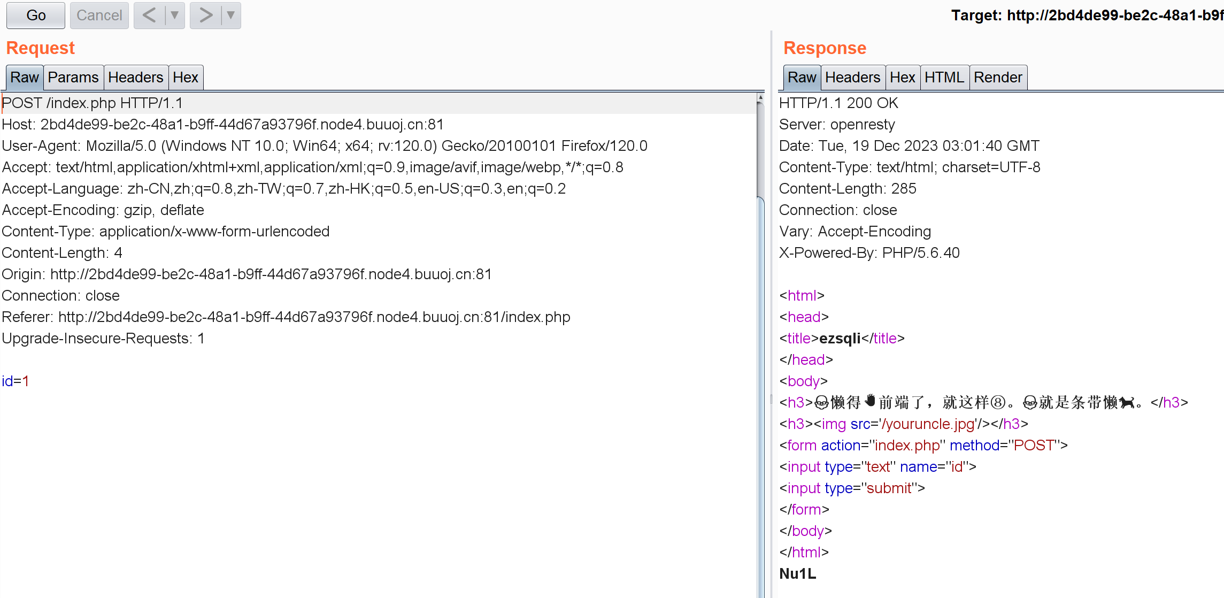Click the 'Upgrade-Insecure-Requests: 1' line
This screenshot has height=598, width=1224.
coord(103,338)
